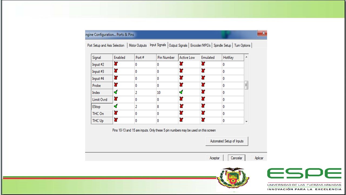Toggle Emulated for Index
This screenshot has width=346, height=195.
[x=203, y=92]
